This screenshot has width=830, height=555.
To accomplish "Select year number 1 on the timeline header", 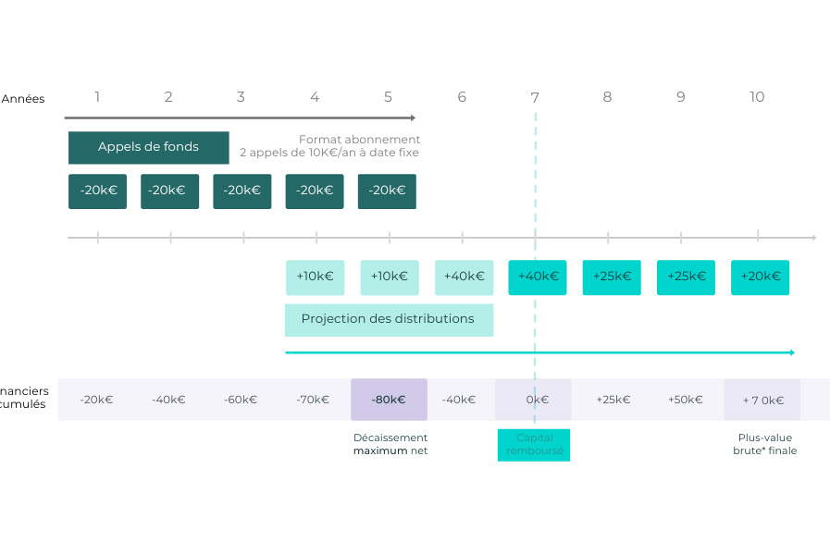I will 97,97.
